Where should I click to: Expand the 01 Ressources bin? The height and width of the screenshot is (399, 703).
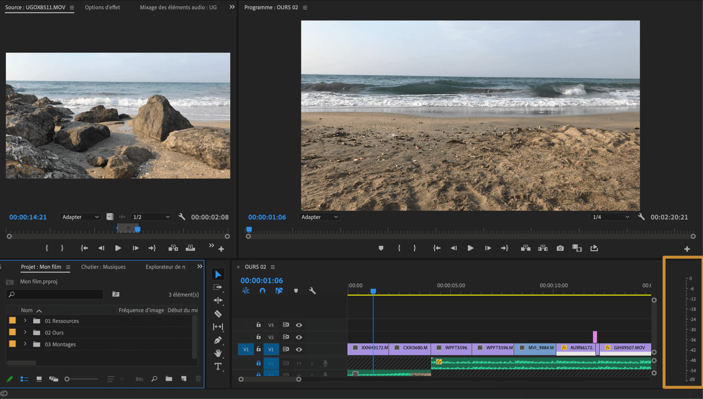click(x=25, y=320)
